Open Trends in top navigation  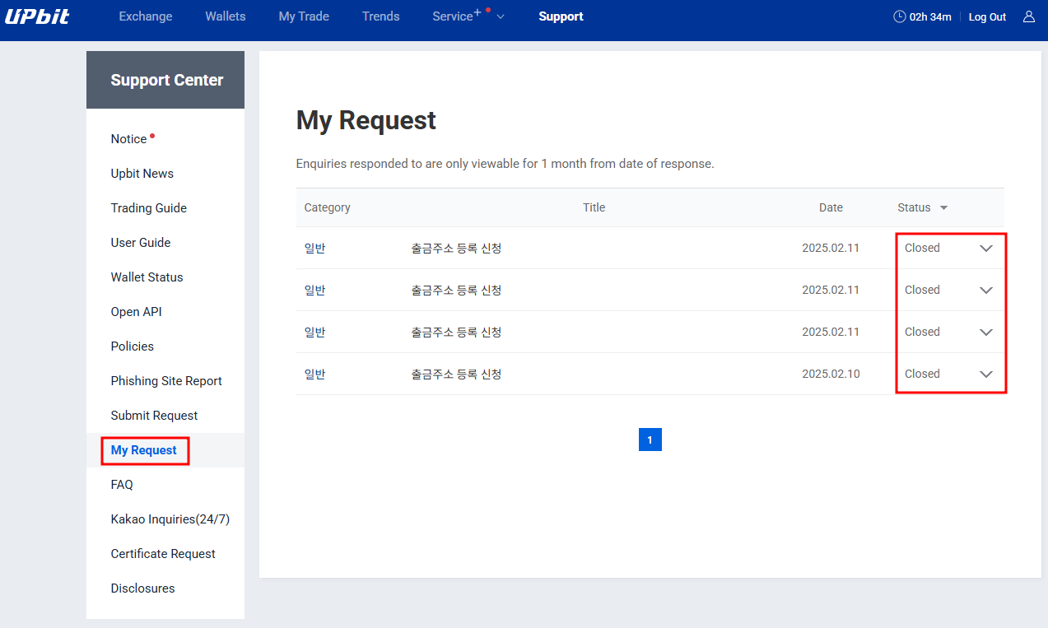[x=380, y=16]
